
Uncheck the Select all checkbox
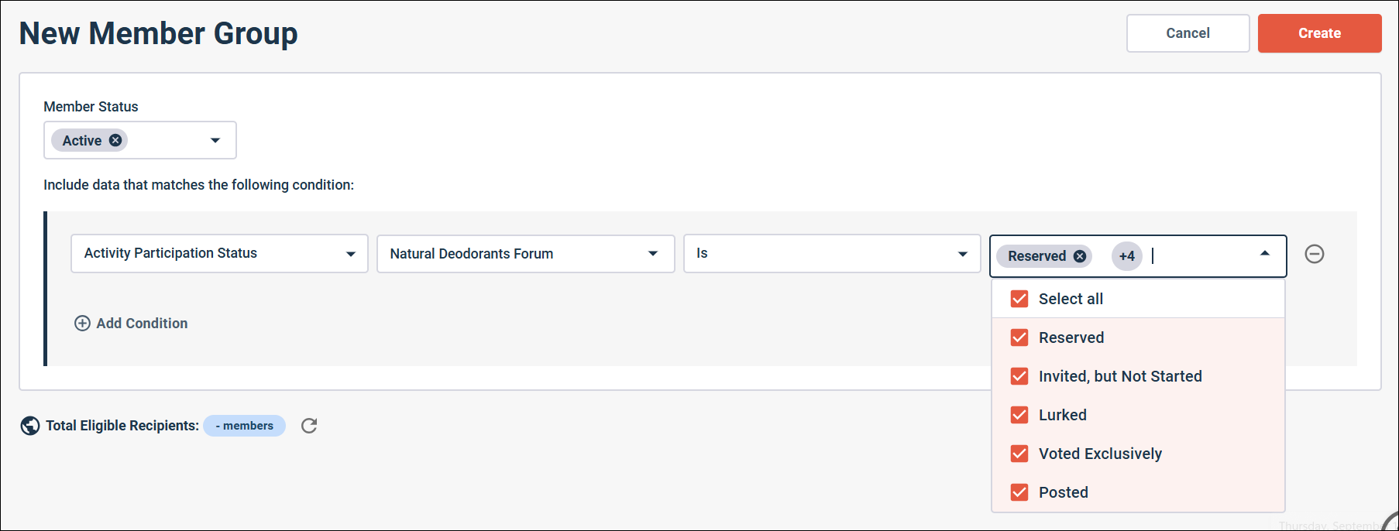click(1019, 298)
